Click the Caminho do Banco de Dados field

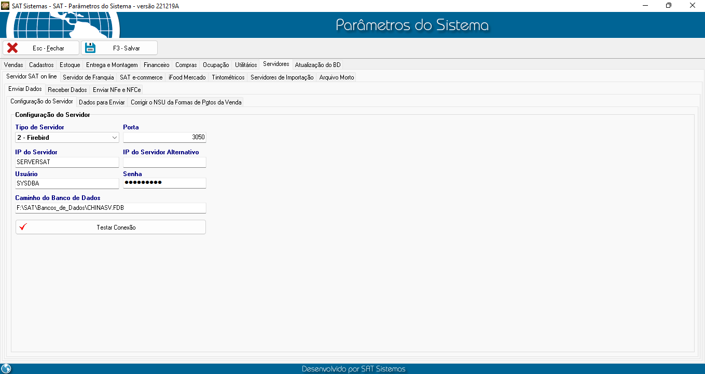(110, 208)
